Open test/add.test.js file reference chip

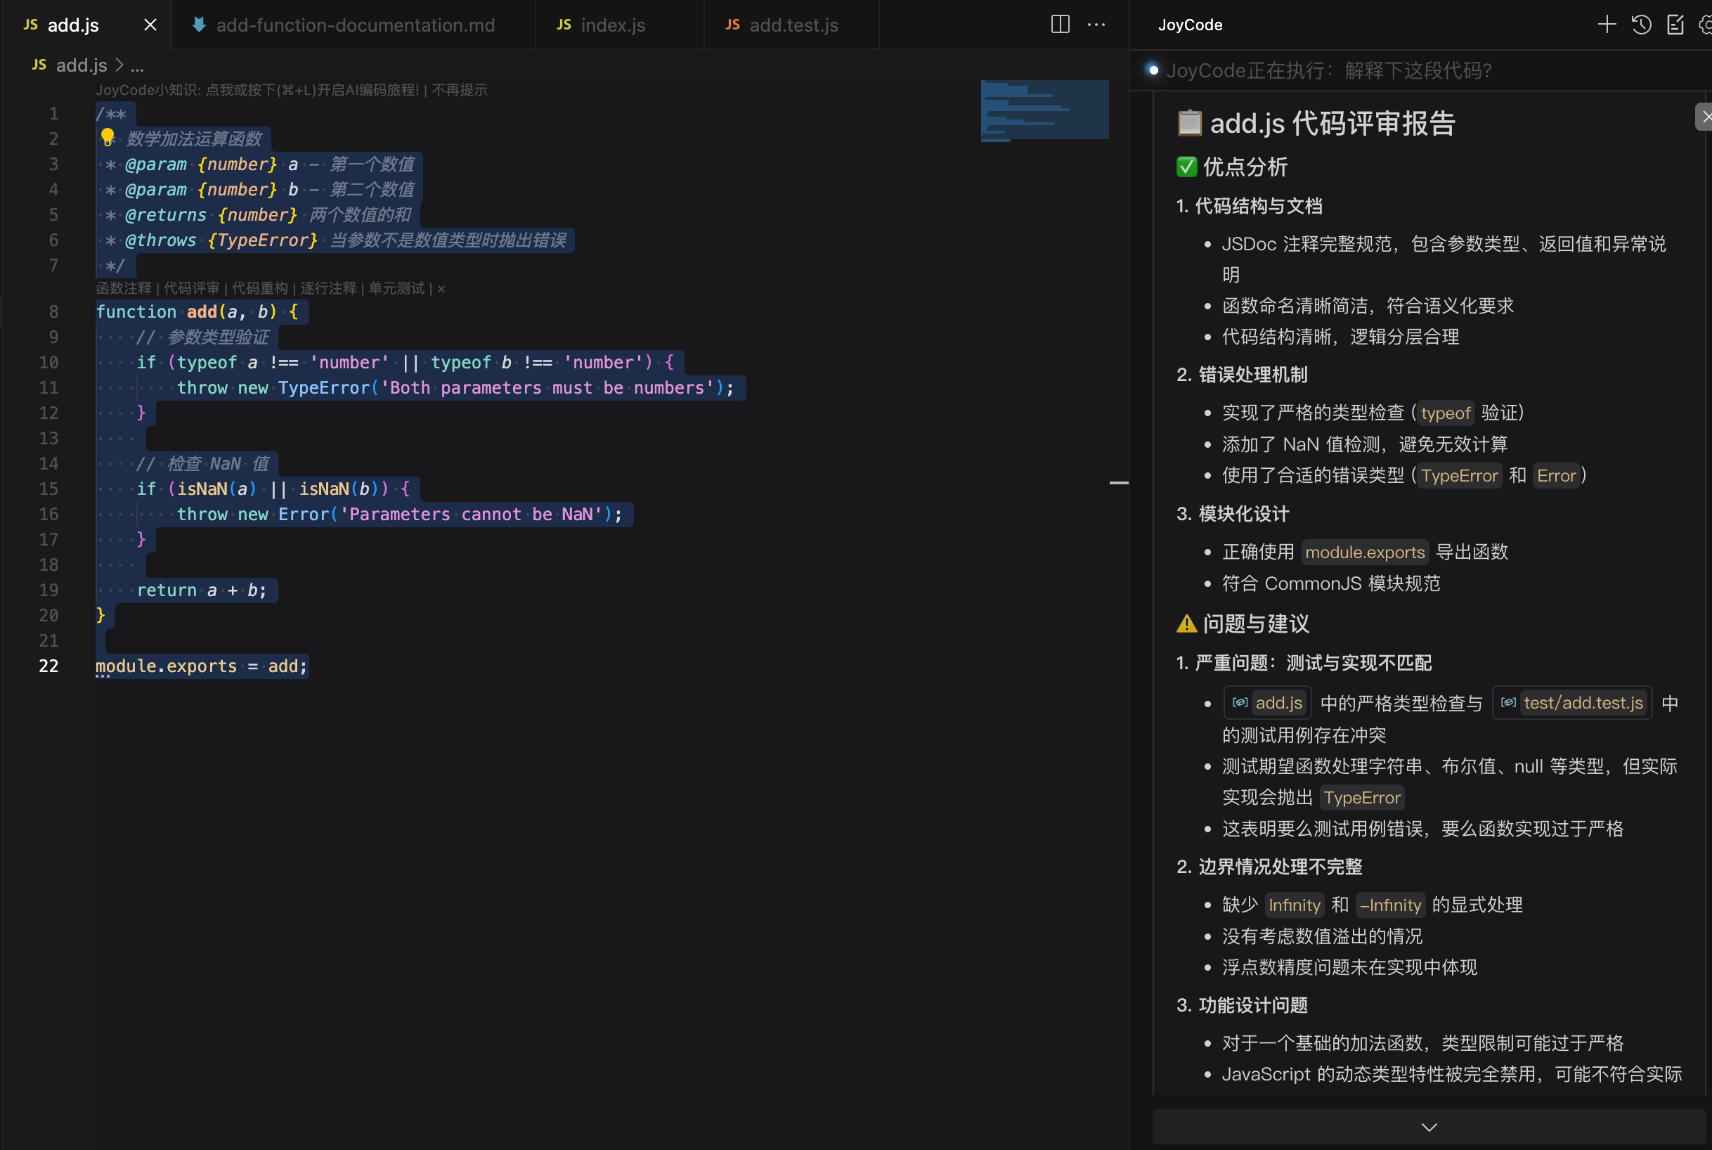(x=1572, y=703)
